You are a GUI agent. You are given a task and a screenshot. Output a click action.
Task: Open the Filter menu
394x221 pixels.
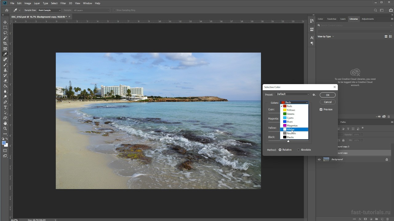[63, 3]
